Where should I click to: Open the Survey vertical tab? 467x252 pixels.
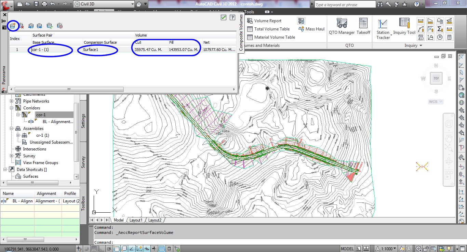click(x=83, y=162)
